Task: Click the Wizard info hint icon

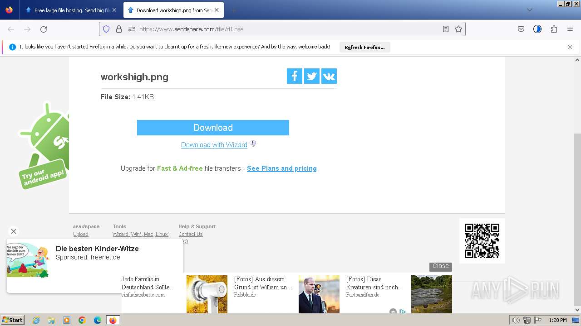Action: (253, 144)
